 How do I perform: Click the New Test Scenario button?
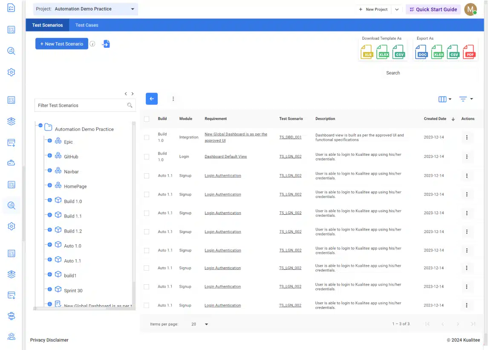pyautogui.click(x=62, y=44)
